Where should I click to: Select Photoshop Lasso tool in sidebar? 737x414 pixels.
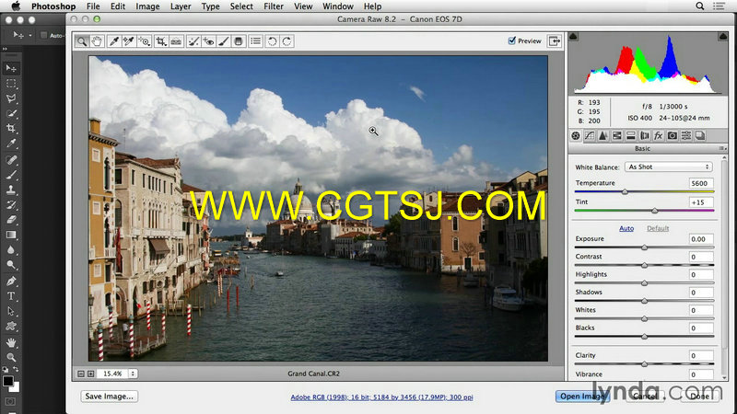tap(11, 98)
